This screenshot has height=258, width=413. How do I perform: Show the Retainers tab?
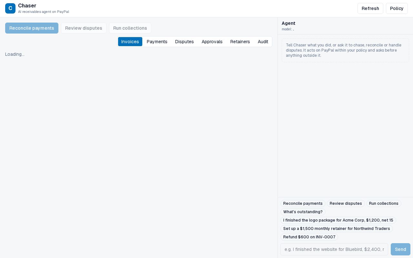pyautogui.click(x=240, y=42)
